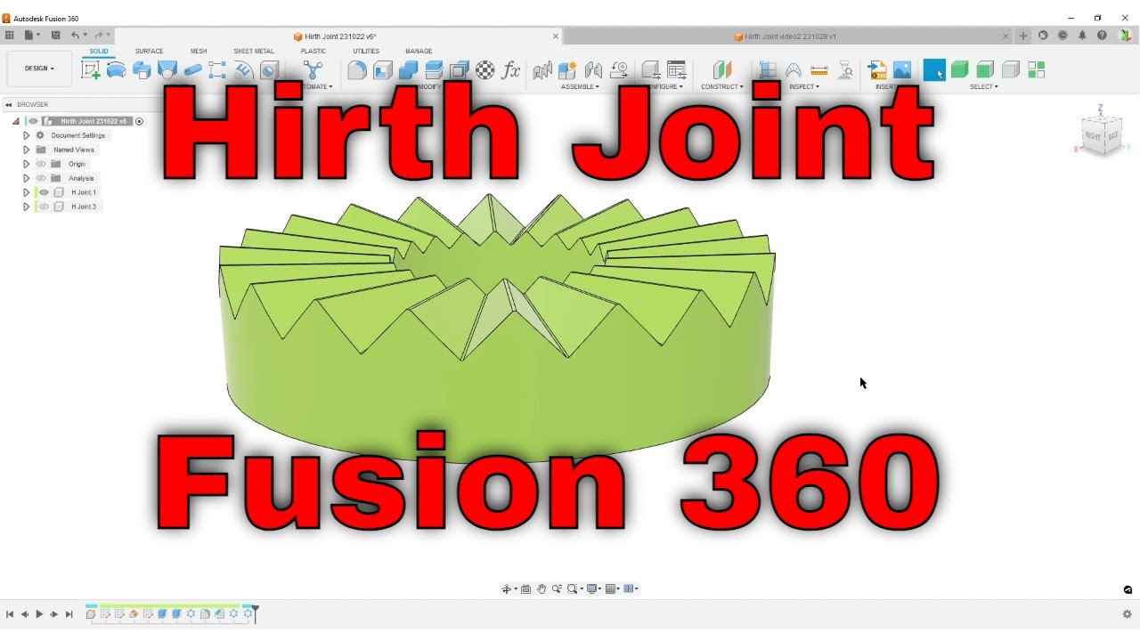Open the SELECT dropdown menu
Viewport: 1140px width, 641px height.
point(984,86)
